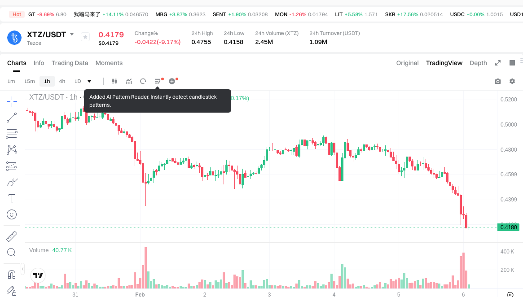
Task: Switch to Original chart view
Action: coord(407,63)
